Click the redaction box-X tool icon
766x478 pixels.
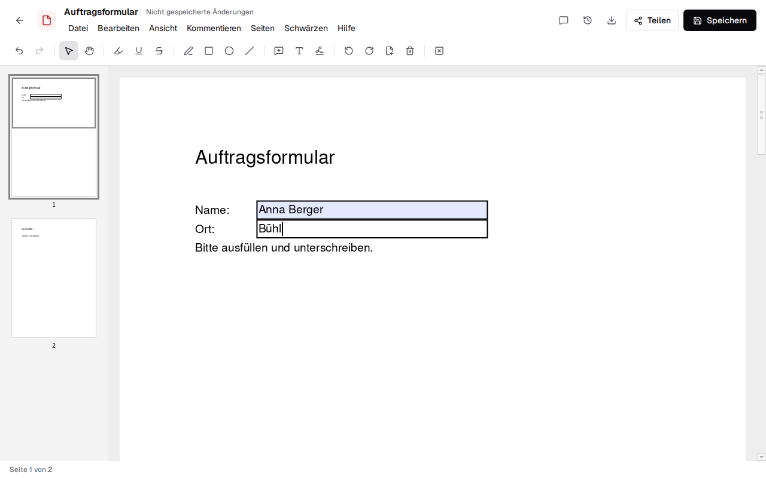point(439,51)
